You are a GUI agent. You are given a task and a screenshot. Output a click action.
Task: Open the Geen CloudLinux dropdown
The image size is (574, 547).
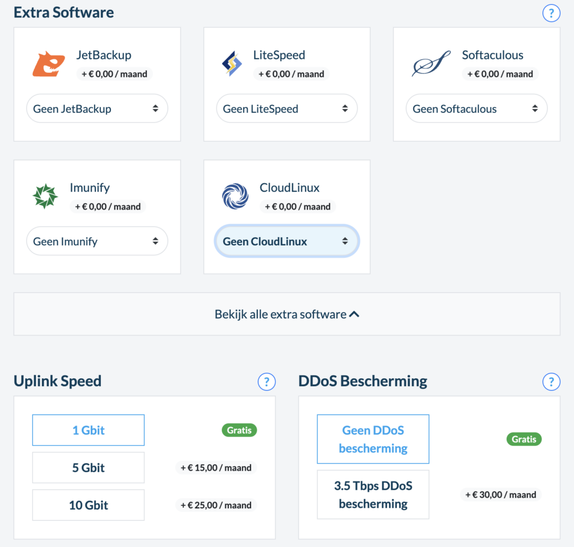[x=286, y=242]
